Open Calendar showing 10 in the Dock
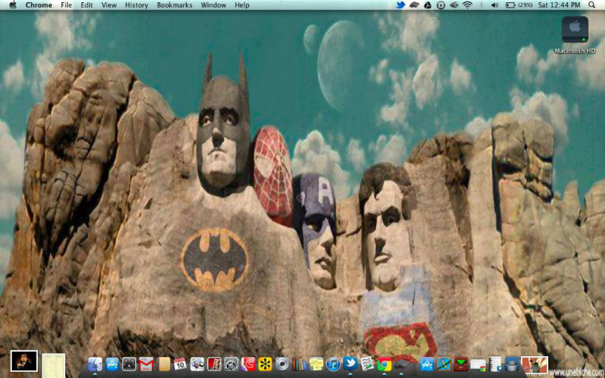The height and width of the screenshot is (378, 605). tap(180, 364)
